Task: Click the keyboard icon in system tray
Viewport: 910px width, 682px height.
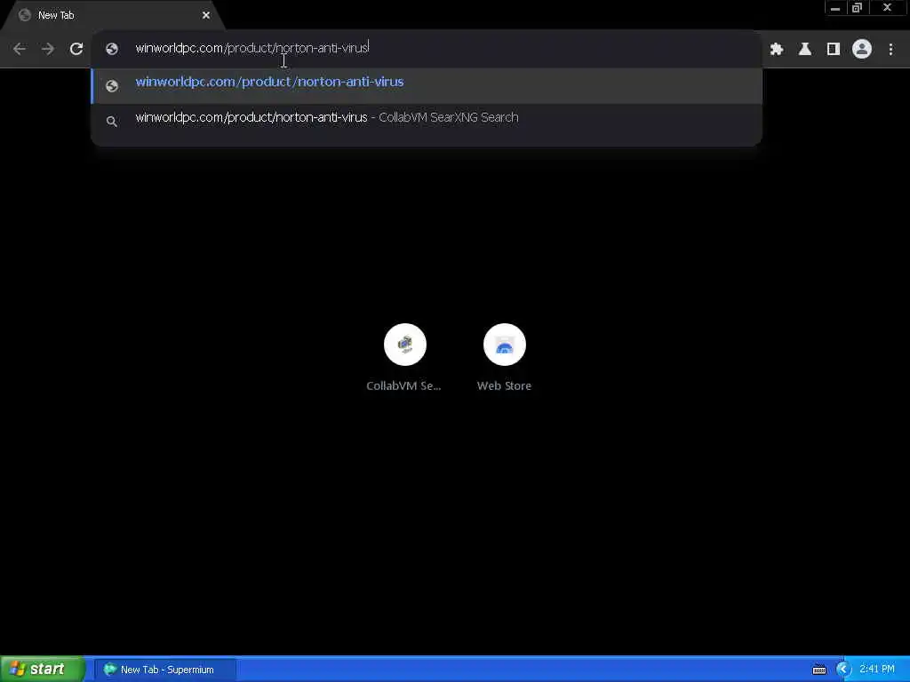Action: tap(819, 670)
